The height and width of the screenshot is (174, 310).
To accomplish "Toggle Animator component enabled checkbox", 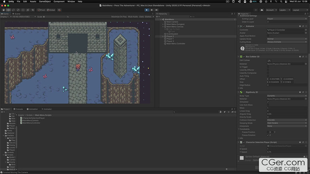I will point(244,26).
